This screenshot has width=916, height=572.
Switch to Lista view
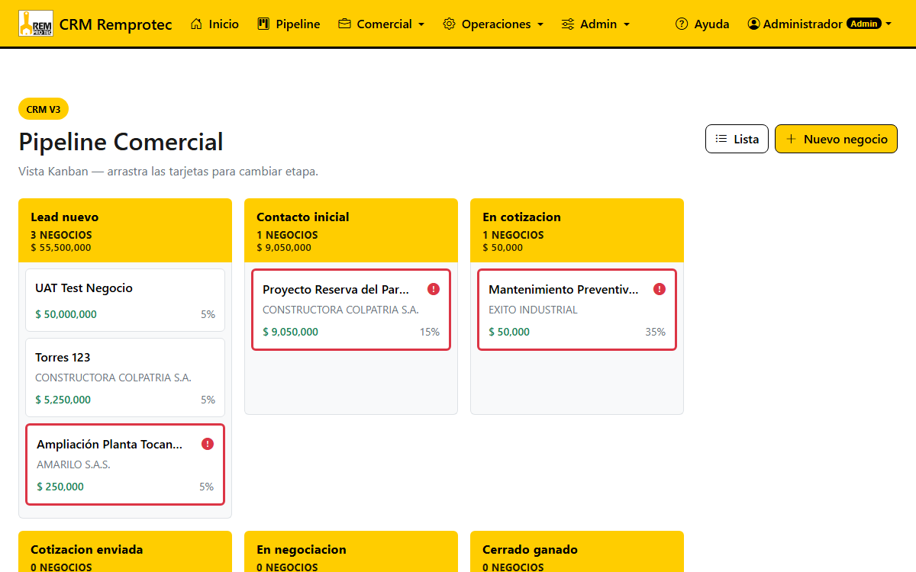point(737,139)
